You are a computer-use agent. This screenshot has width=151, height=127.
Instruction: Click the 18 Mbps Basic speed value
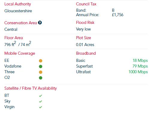coord(140,61)
